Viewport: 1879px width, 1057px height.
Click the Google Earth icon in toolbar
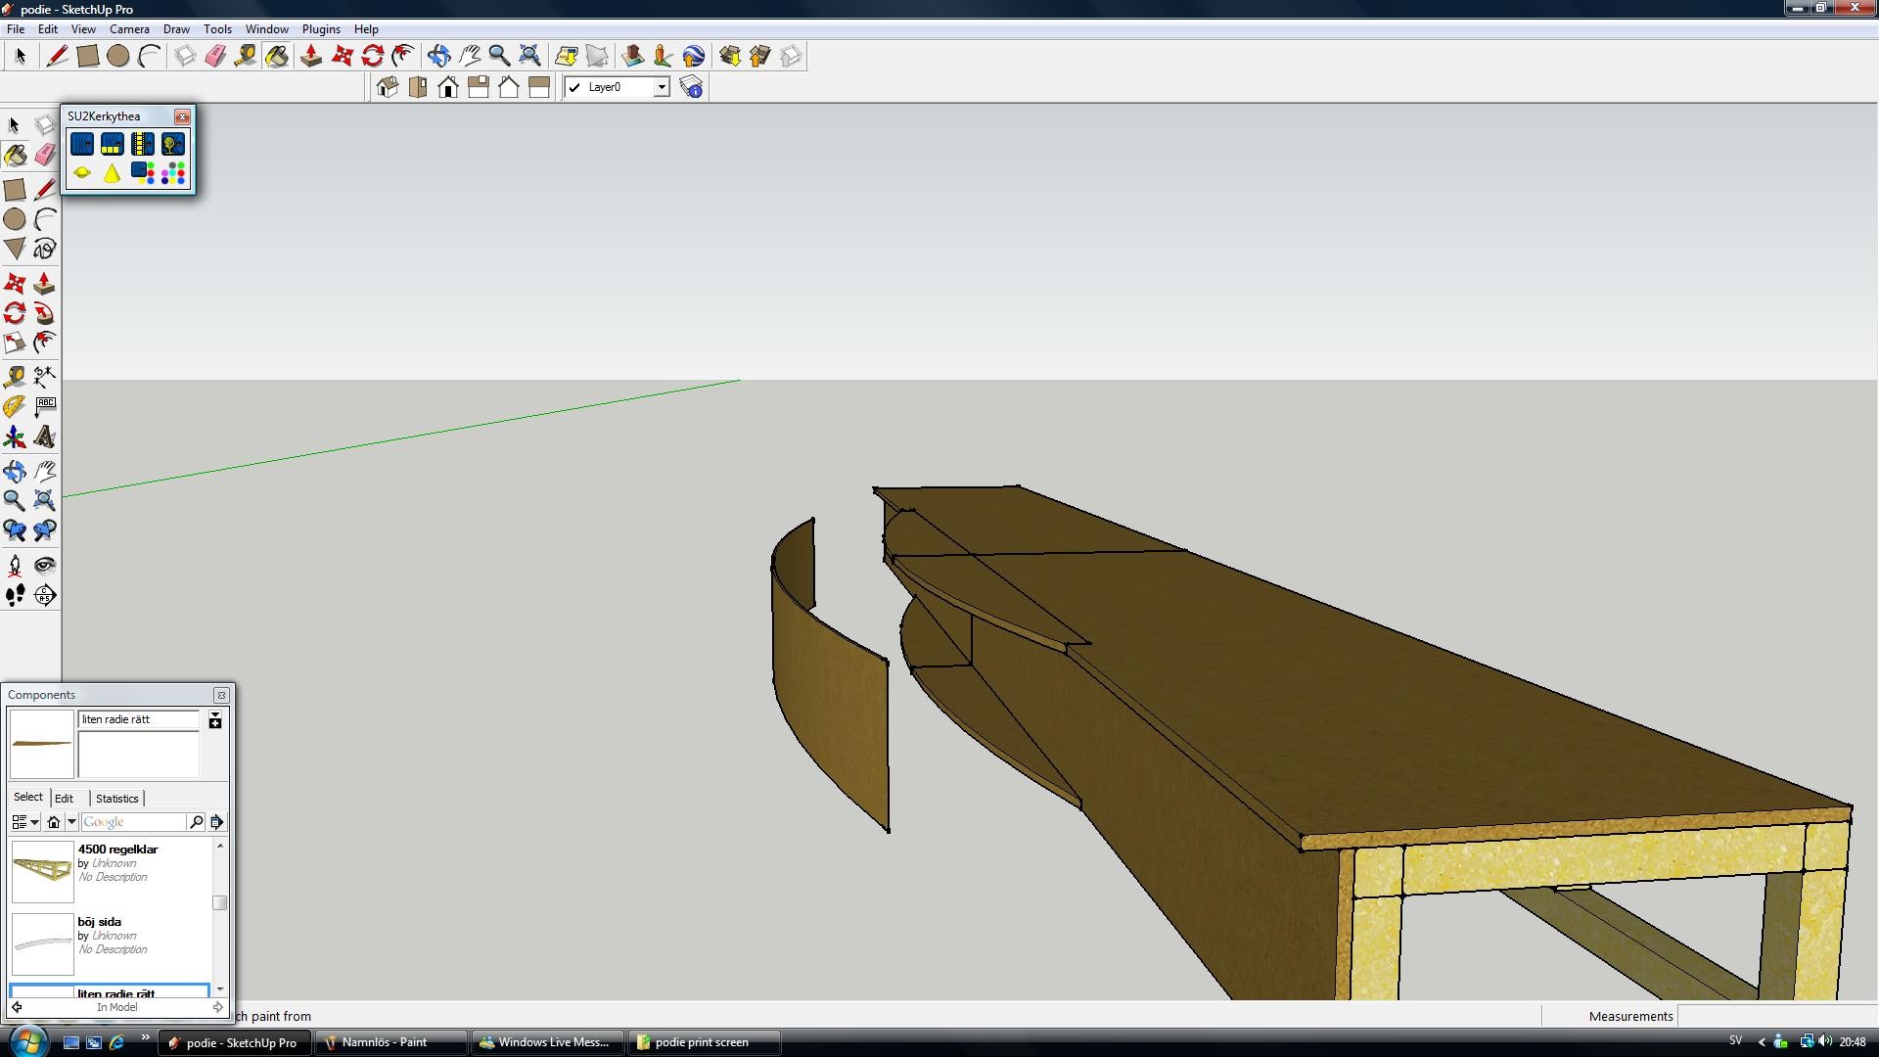tap(694, 56)
